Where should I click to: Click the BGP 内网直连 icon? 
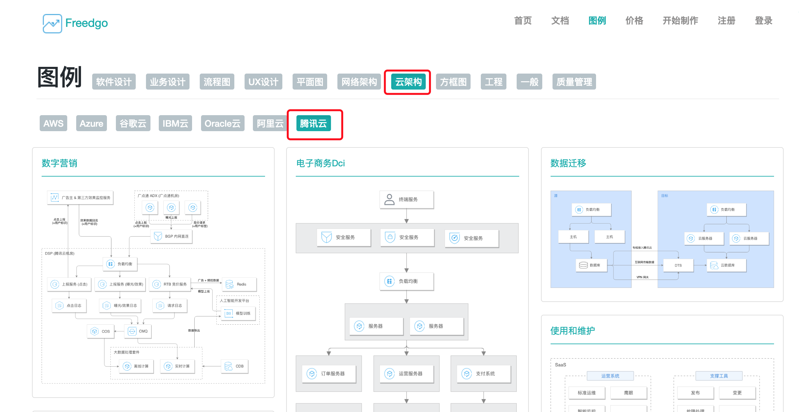158,236
